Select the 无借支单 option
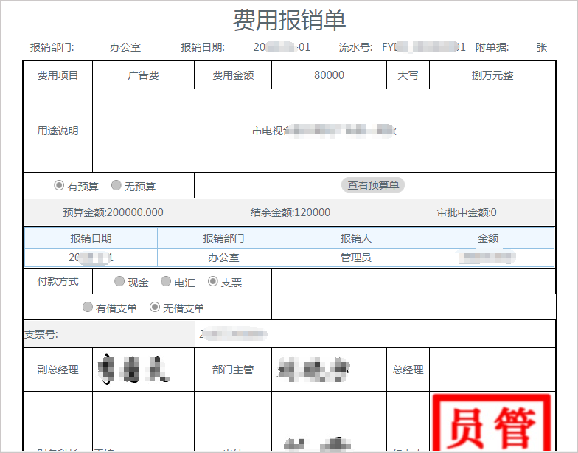The image size is (578, 453). point(155,307)
